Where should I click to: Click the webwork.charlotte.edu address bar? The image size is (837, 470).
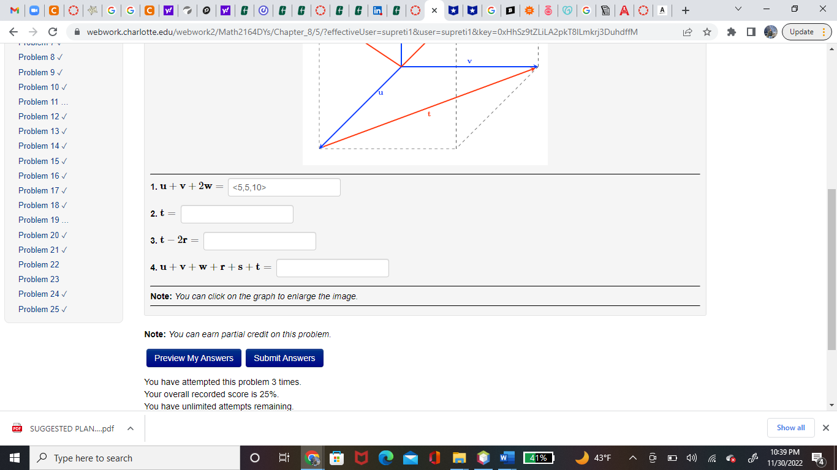[x=362, y=32]
